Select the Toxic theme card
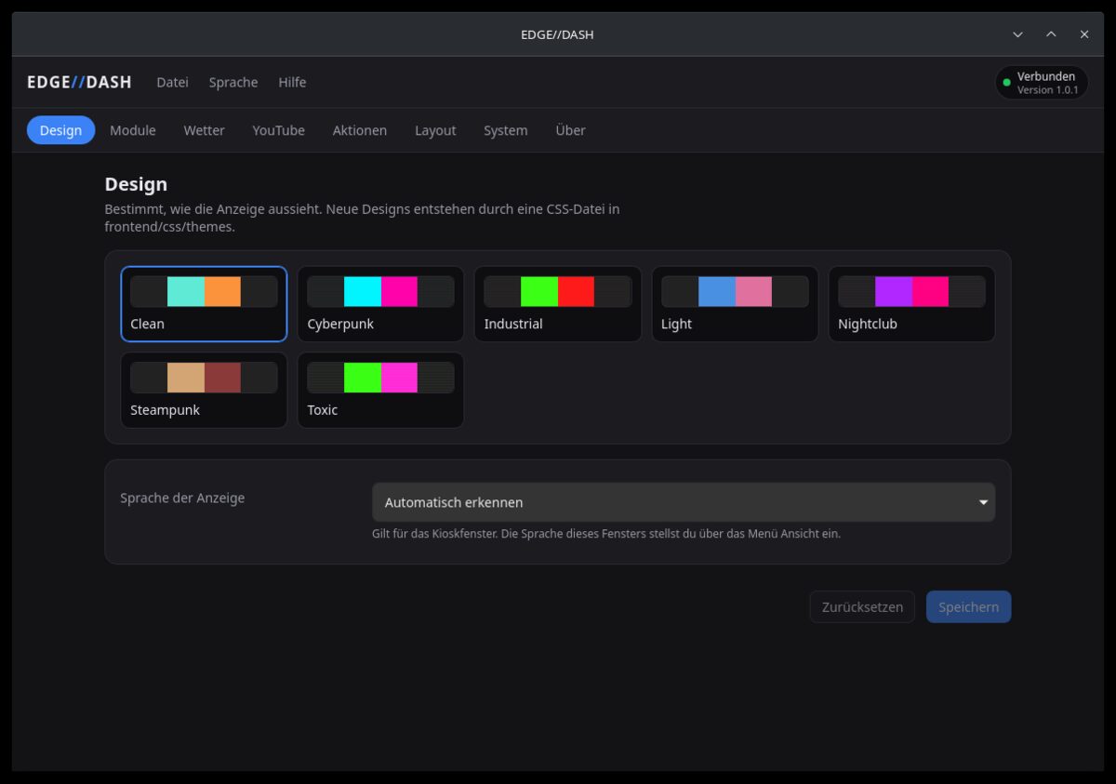 [x=380, y=390]
